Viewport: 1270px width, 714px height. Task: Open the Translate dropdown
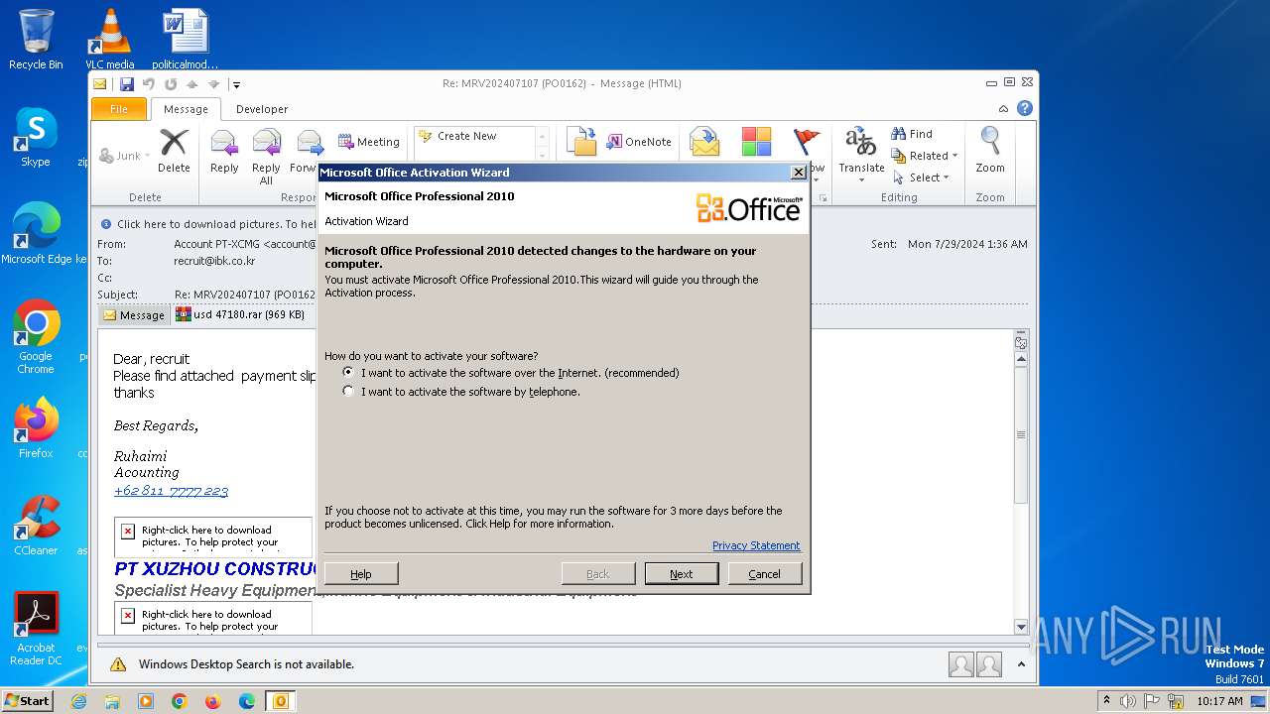click(861, 156)
